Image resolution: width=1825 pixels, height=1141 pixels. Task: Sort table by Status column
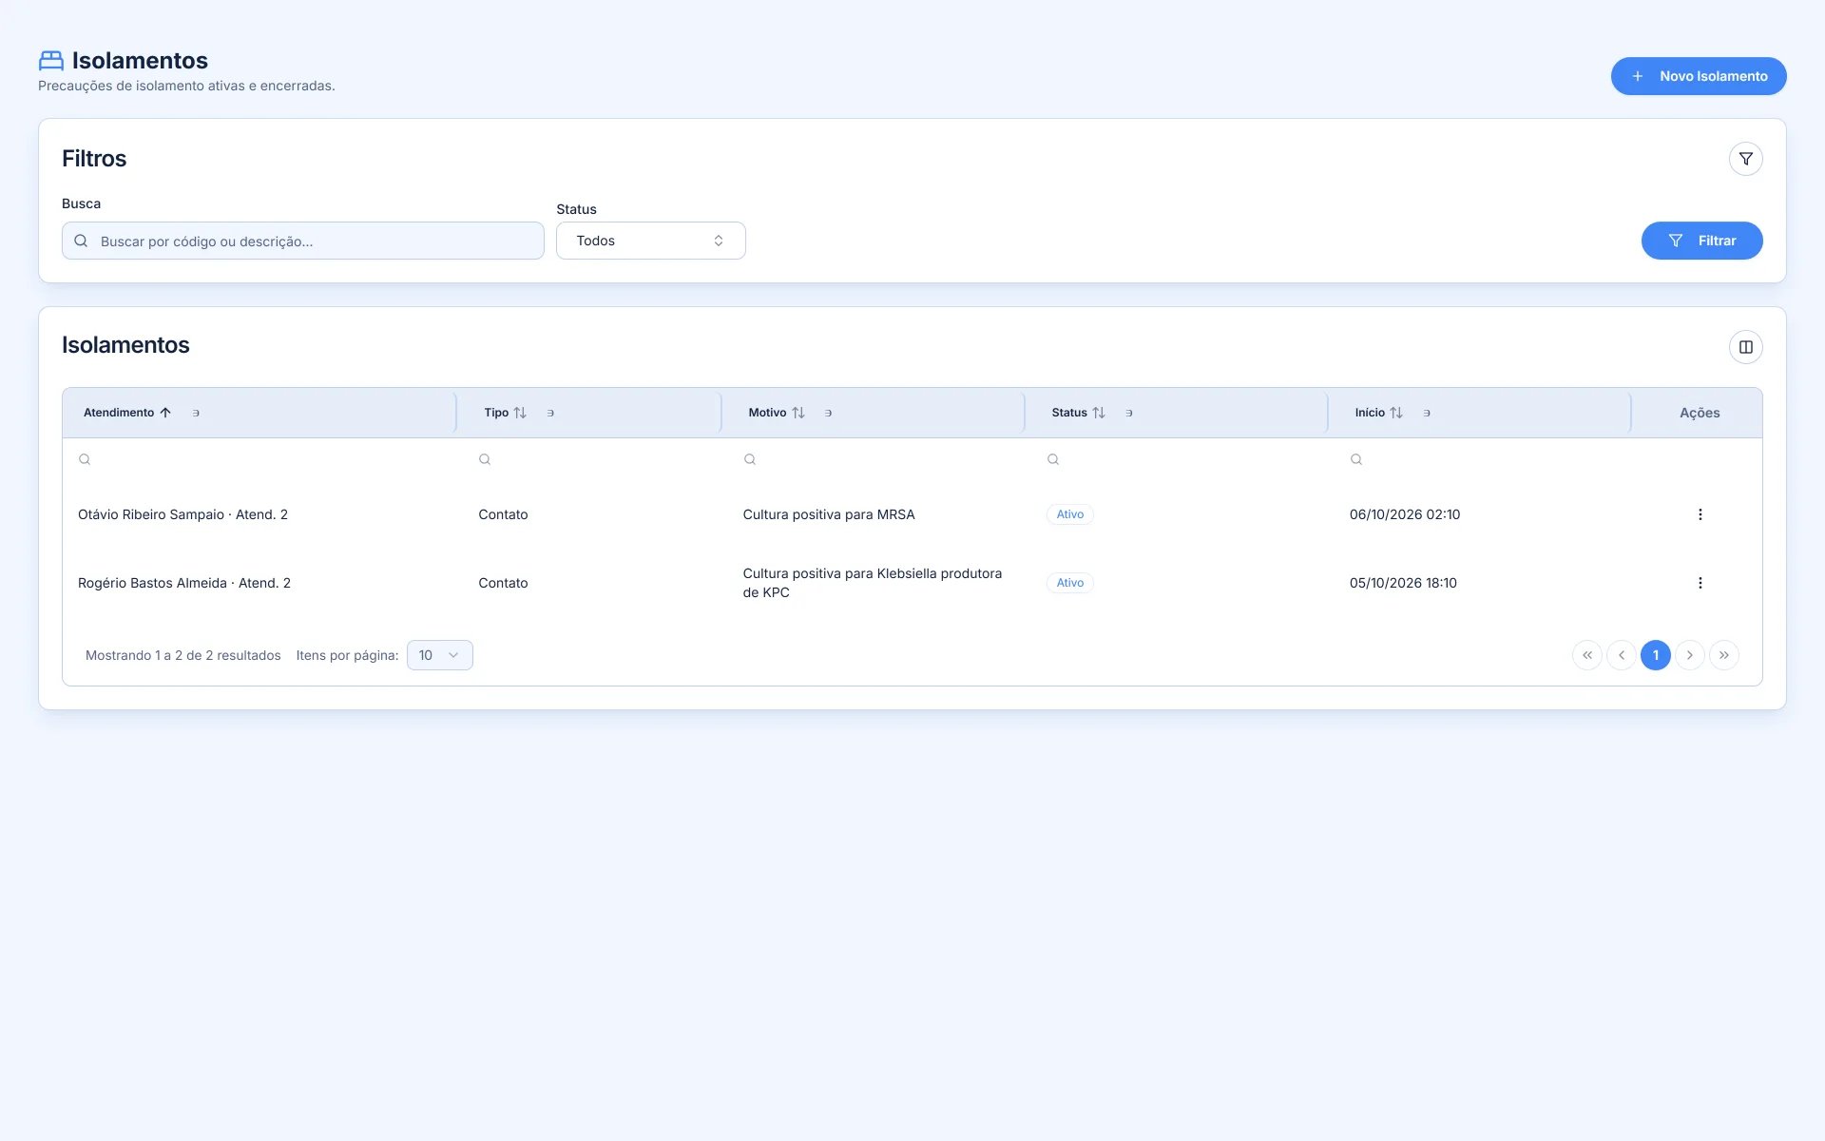1099,413
